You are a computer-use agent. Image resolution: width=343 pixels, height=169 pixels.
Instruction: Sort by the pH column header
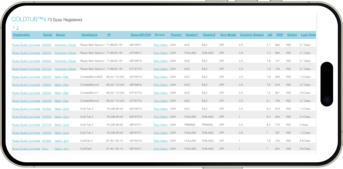[x=270, y=35]
